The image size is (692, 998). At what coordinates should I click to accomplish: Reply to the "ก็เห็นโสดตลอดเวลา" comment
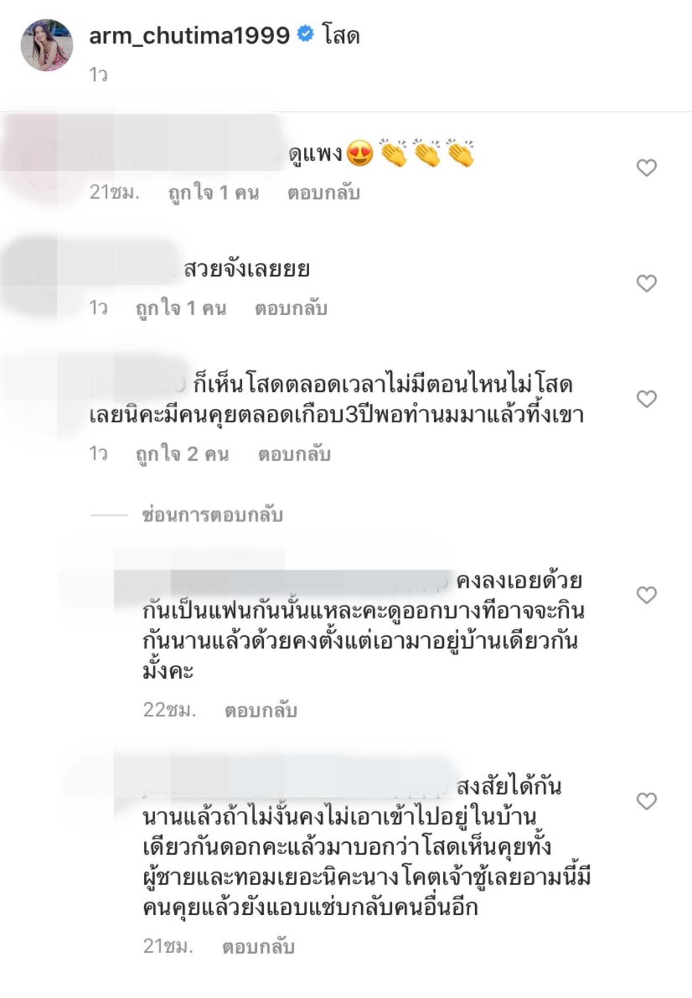294,454
